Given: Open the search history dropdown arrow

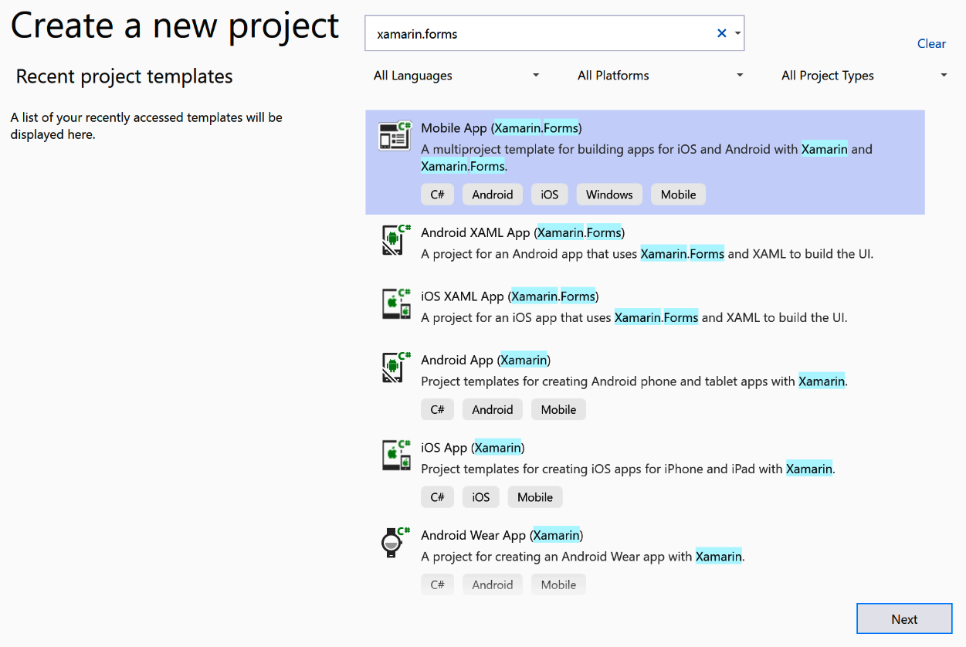Looking at the screenshot, I should pyautogui.click(x=738, y=33).
